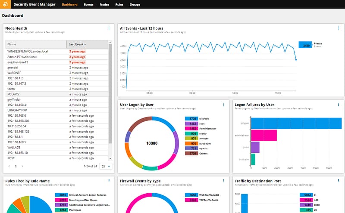This screenshot has height=213, width=345.
Task: Click Continuous Excessive Logon Fail legend swatch
Action: 61,205
